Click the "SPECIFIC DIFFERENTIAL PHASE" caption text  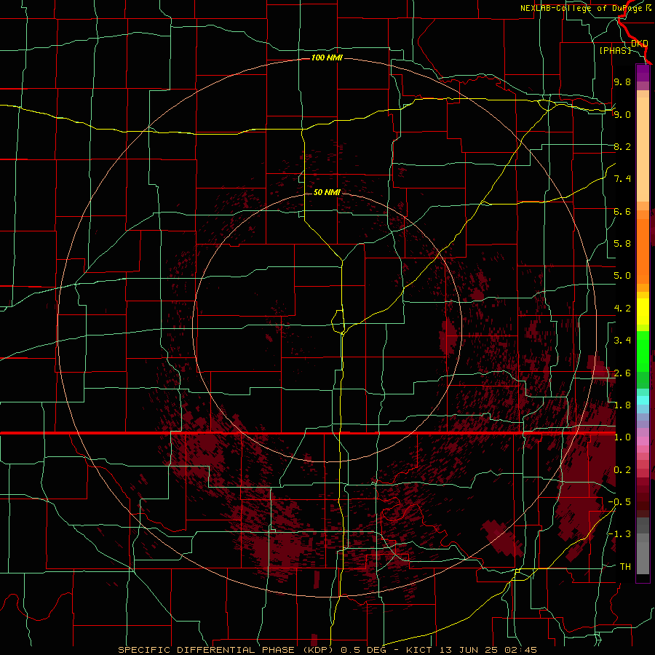(x=207, y=650)
